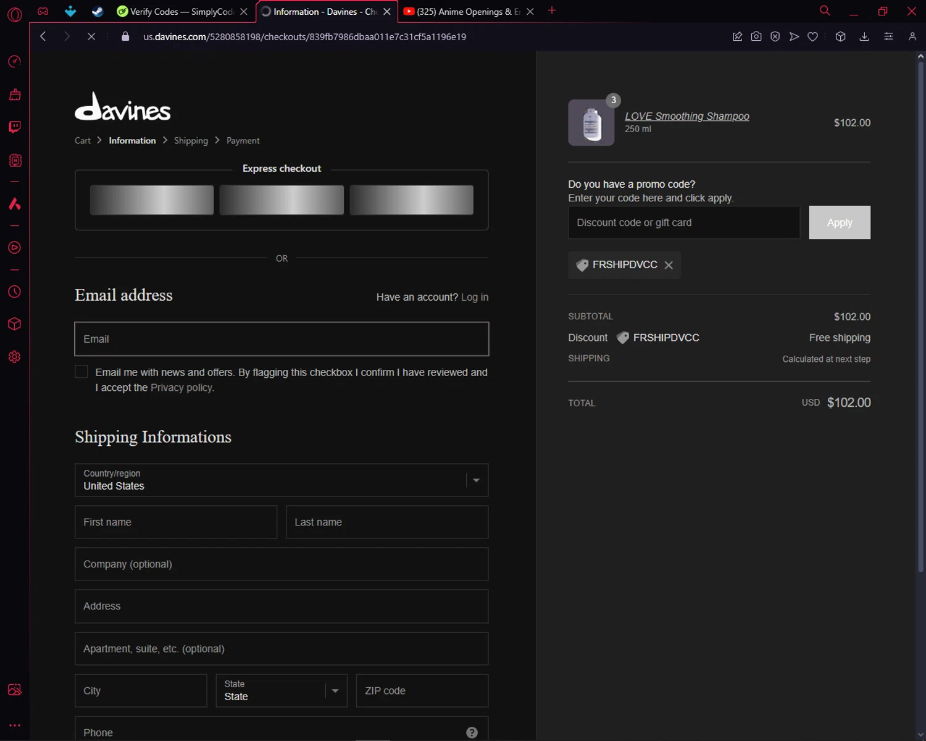
Task: Remove the FRSHIPDVCC discount code tag
Action: coord(669,265)
